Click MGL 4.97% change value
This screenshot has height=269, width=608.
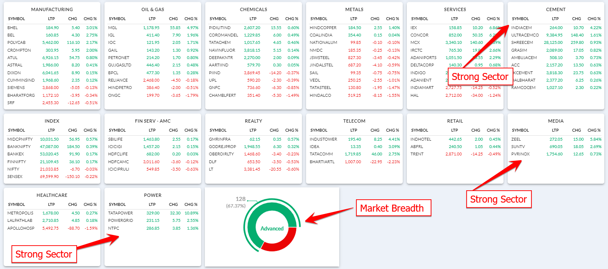[x=192, y=27]
